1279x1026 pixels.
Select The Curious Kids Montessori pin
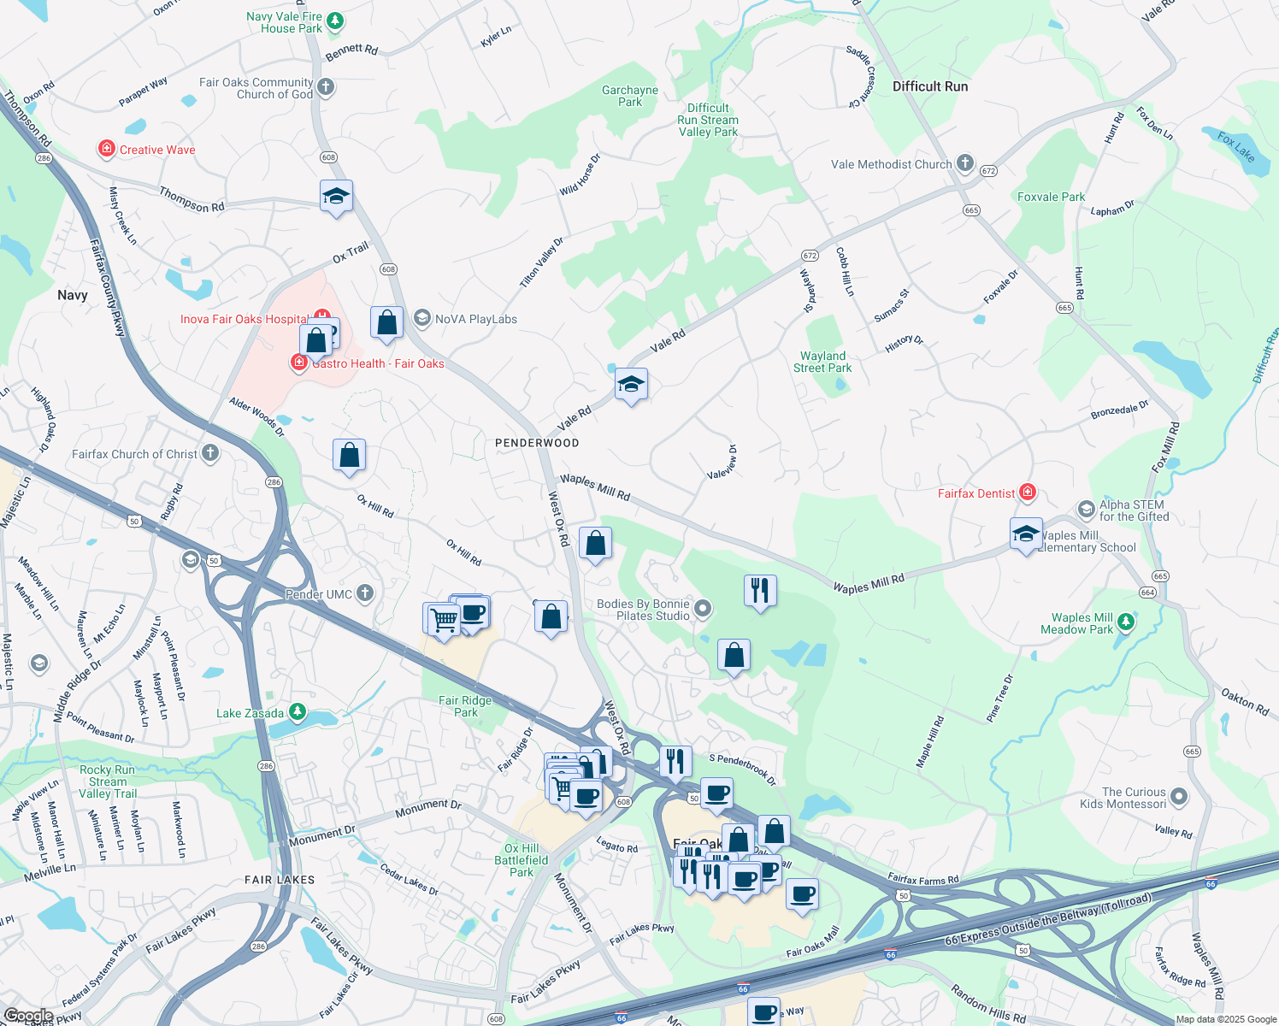coord(1179,798)
